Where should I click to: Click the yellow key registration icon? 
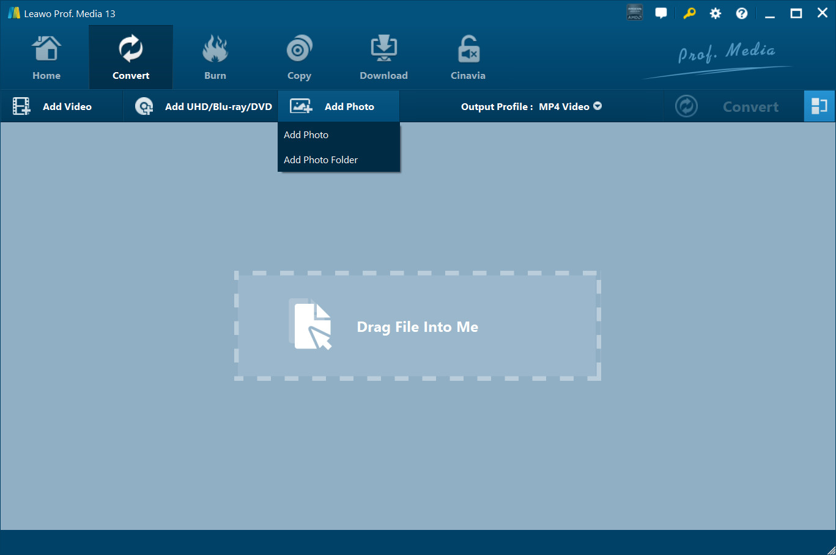689,13
